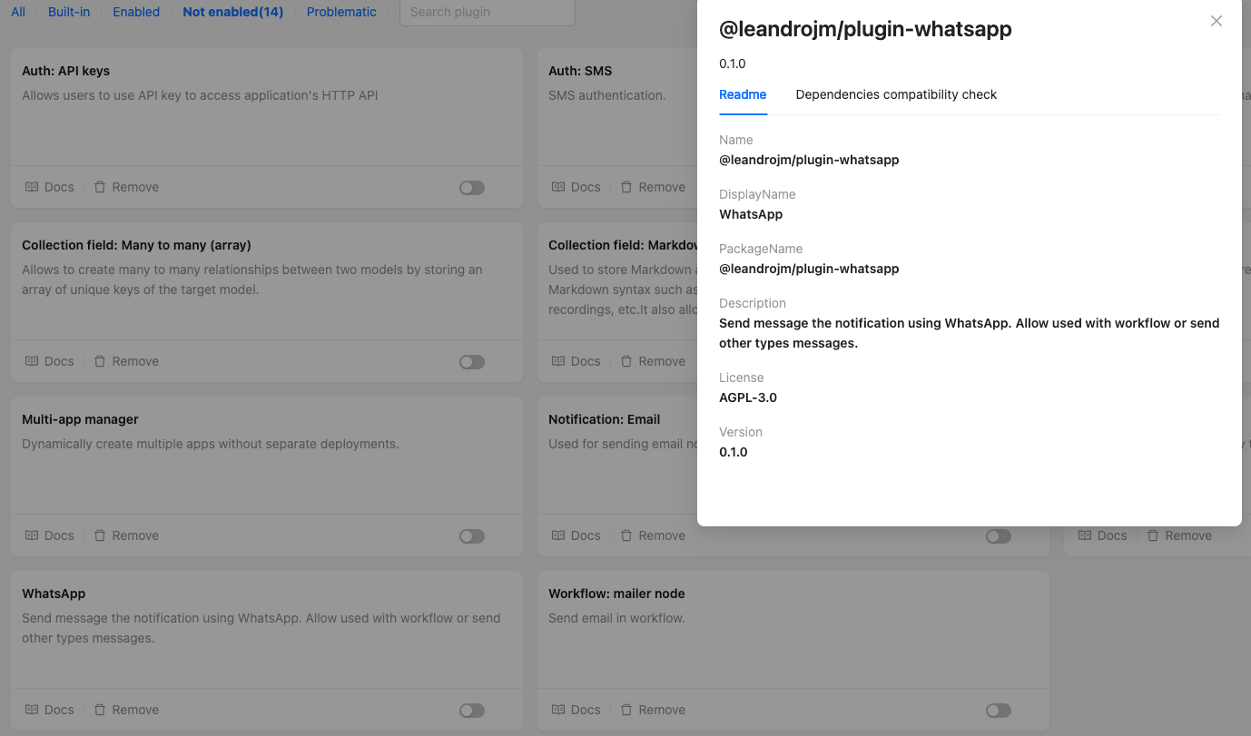Image resolution: width=1251 pixels, height=736 pixels.
Task: Click the Multi-app manager card title
Action: tap(80, 419)
